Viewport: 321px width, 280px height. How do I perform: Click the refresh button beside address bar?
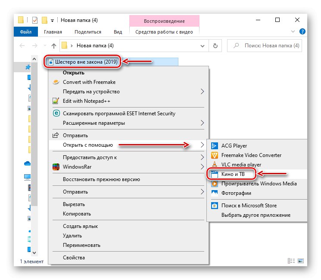tap(215, 45)
